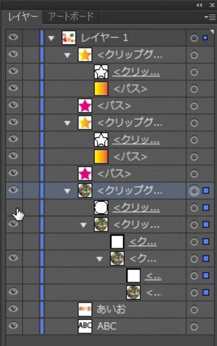The width and height of the screenshot is (217, 346).
Task: Select the ABC layer name
Action: 107,326
